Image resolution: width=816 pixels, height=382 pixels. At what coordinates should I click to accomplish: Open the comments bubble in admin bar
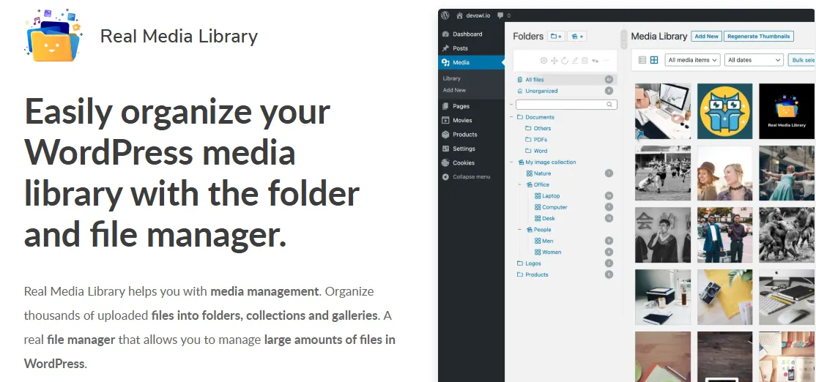(503, 15)
